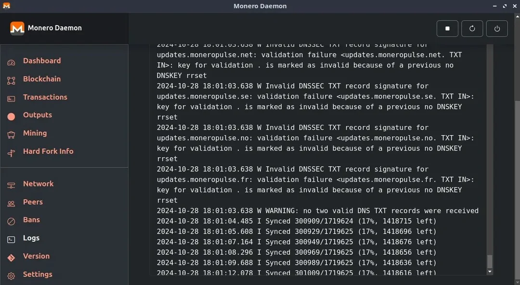The height and width of the screenshot is (285, 520).
Task: Close the Monero Daemon window
Action: pyautogui.click(x=514, y=6)
